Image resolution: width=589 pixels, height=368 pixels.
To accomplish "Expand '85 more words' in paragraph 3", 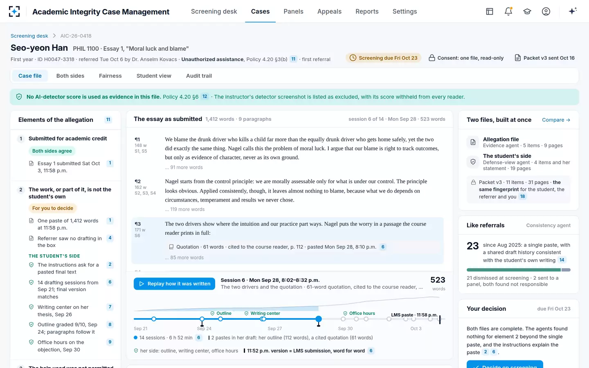I will coord(184,258).
